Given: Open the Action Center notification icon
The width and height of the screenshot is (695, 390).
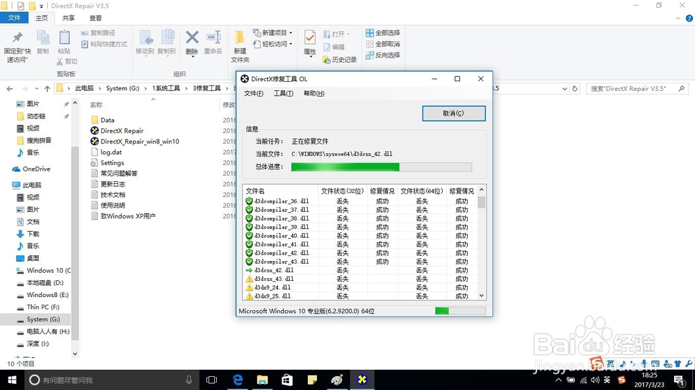Looking at the screenshot, I should (x=678, y=380).
